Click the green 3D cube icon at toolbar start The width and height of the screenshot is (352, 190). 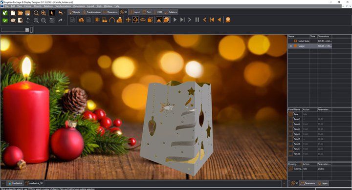pos(5,13)
